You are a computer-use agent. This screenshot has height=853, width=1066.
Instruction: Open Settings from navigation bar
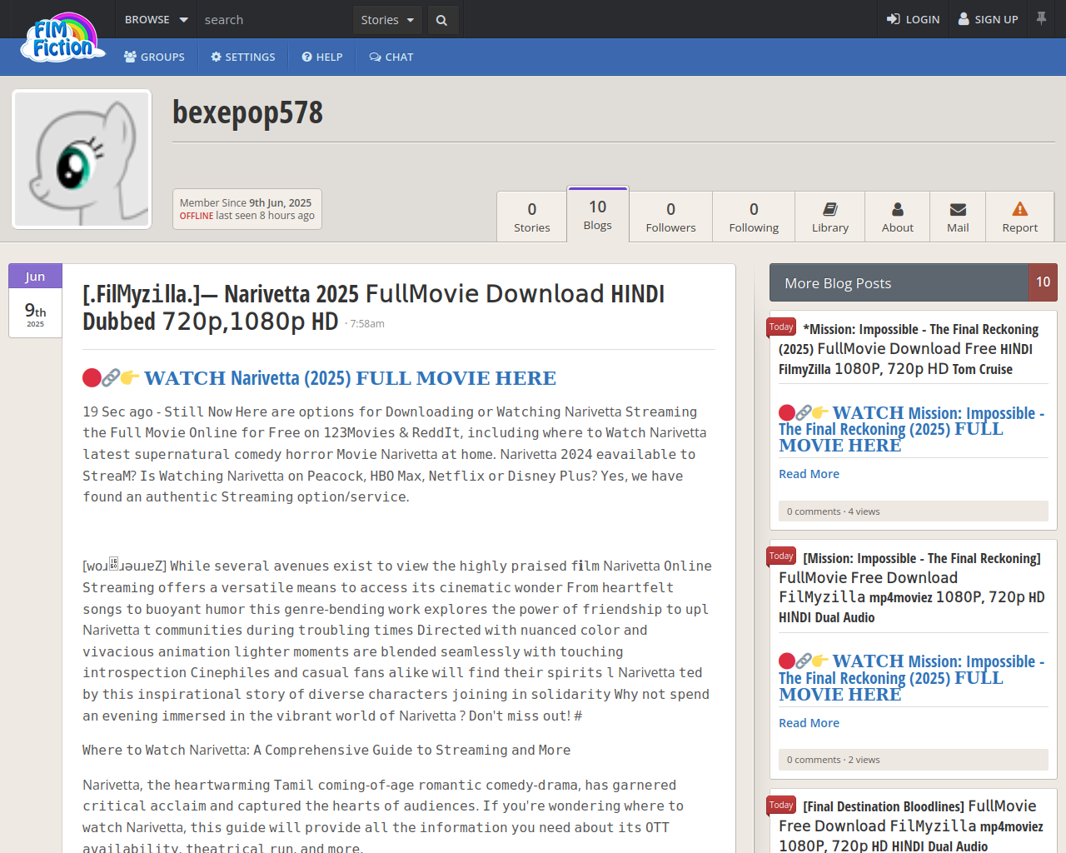pyautogui.click(x=242, y=57)
